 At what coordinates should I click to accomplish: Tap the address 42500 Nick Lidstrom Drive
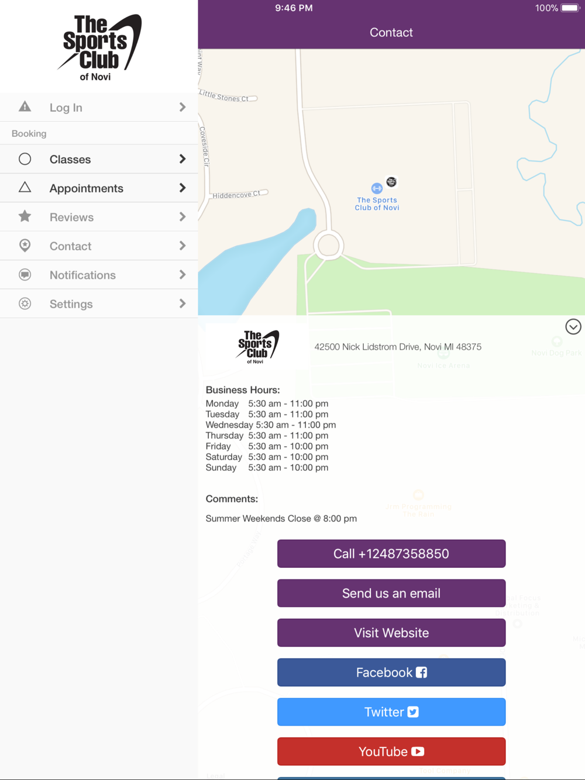(398, 347)
